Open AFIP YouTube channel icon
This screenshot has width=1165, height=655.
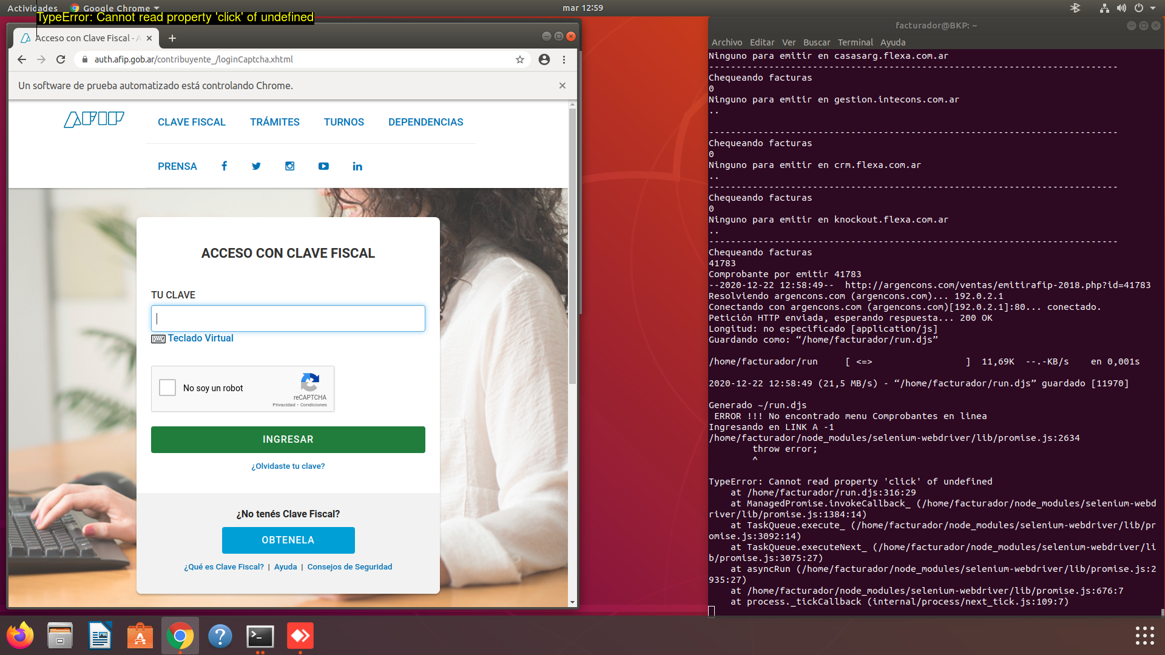tap(323, 166)
